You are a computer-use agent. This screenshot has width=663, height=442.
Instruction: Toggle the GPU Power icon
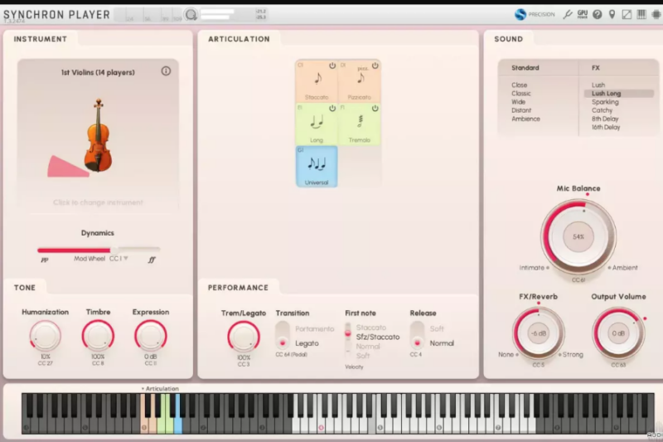tap(583, 14)
